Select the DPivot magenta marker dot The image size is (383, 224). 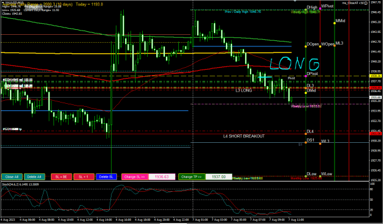pos(306,76)
